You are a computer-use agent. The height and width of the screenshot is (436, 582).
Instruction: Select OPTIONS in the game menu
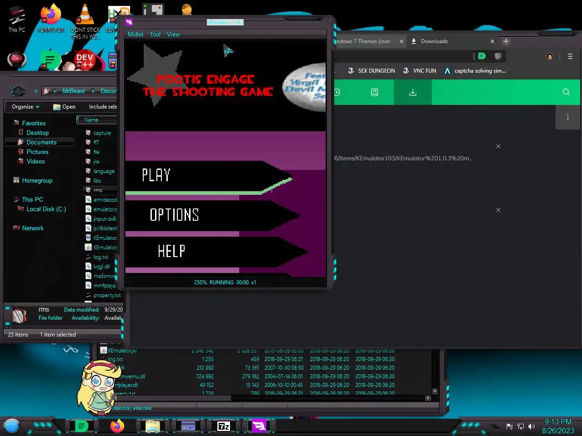pyautogui.click(x=174, y=215)
